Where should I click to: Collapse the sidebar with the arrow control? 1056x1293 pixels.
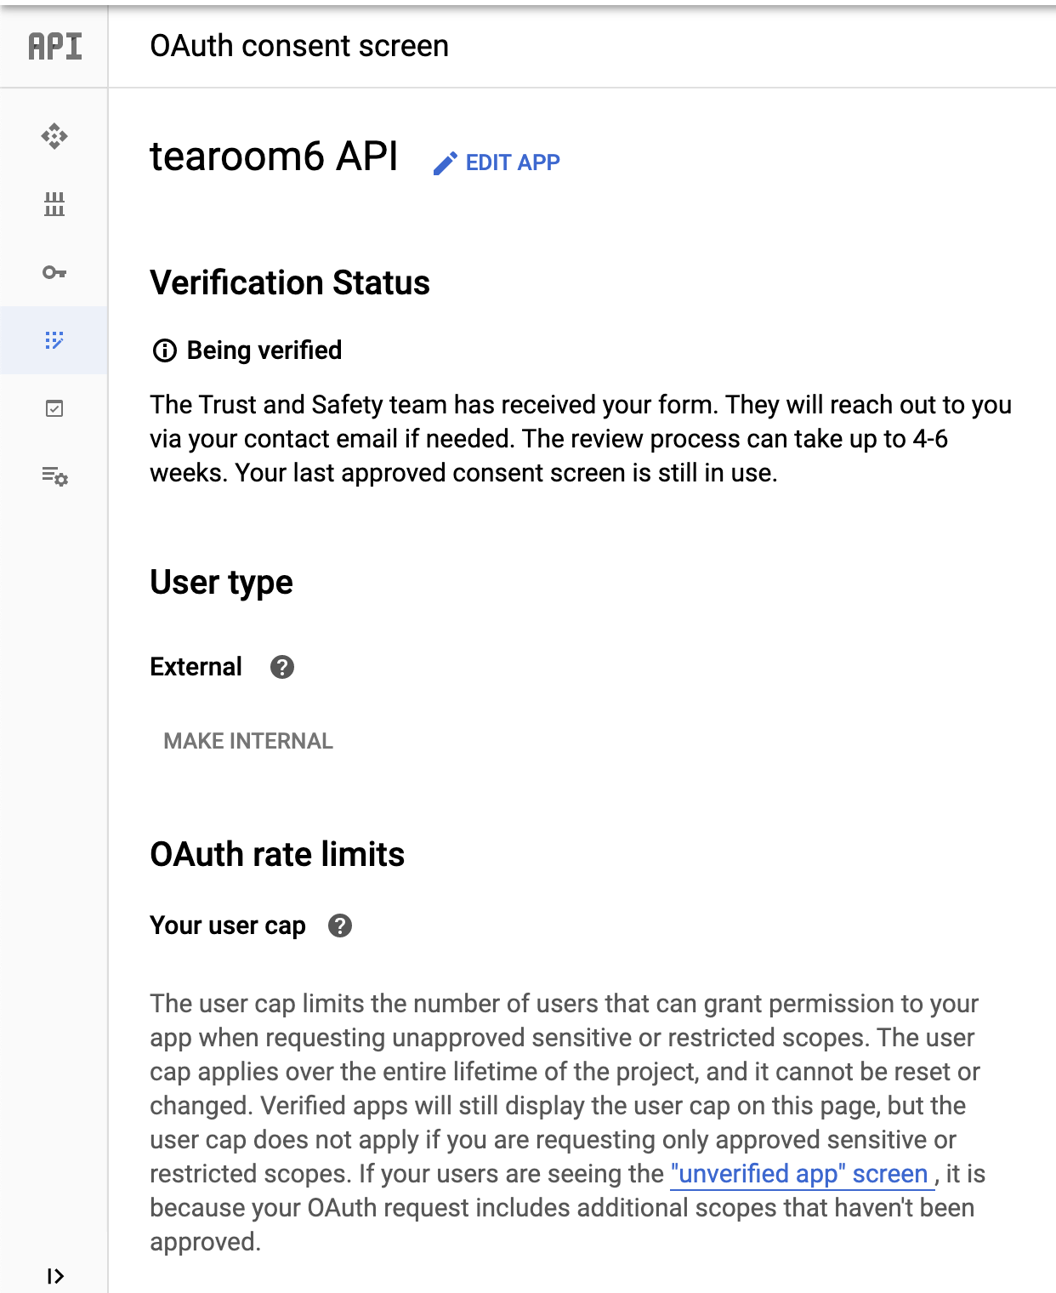(54, 1275)
